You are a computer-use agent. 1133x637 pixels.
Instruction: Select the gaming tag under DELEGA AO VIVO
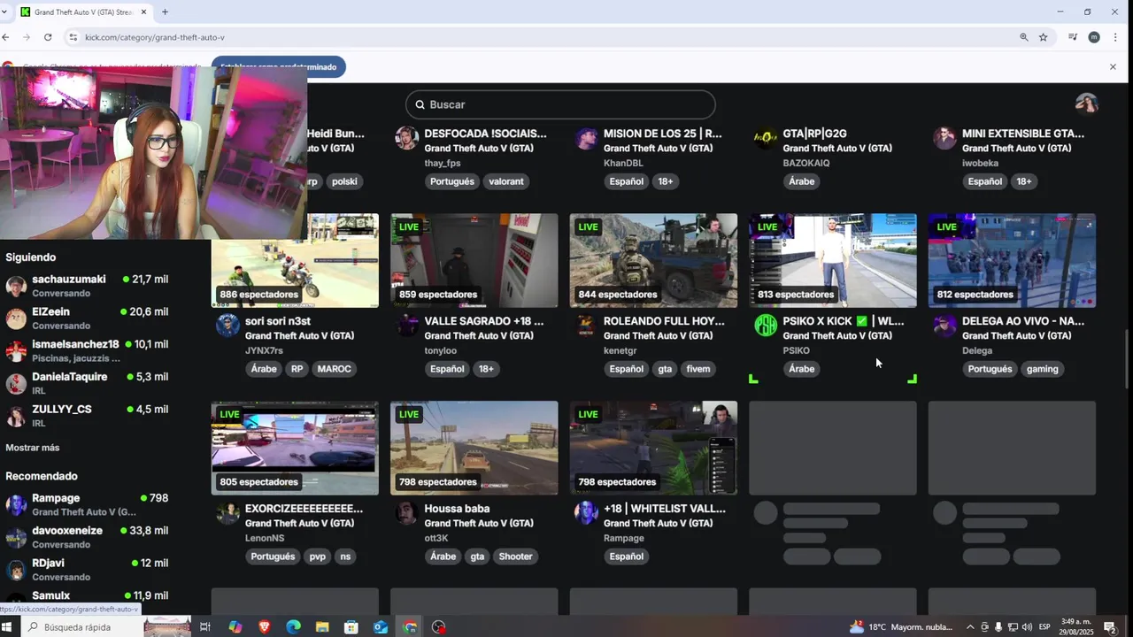pyautogui.click(x=1042, y=369)
